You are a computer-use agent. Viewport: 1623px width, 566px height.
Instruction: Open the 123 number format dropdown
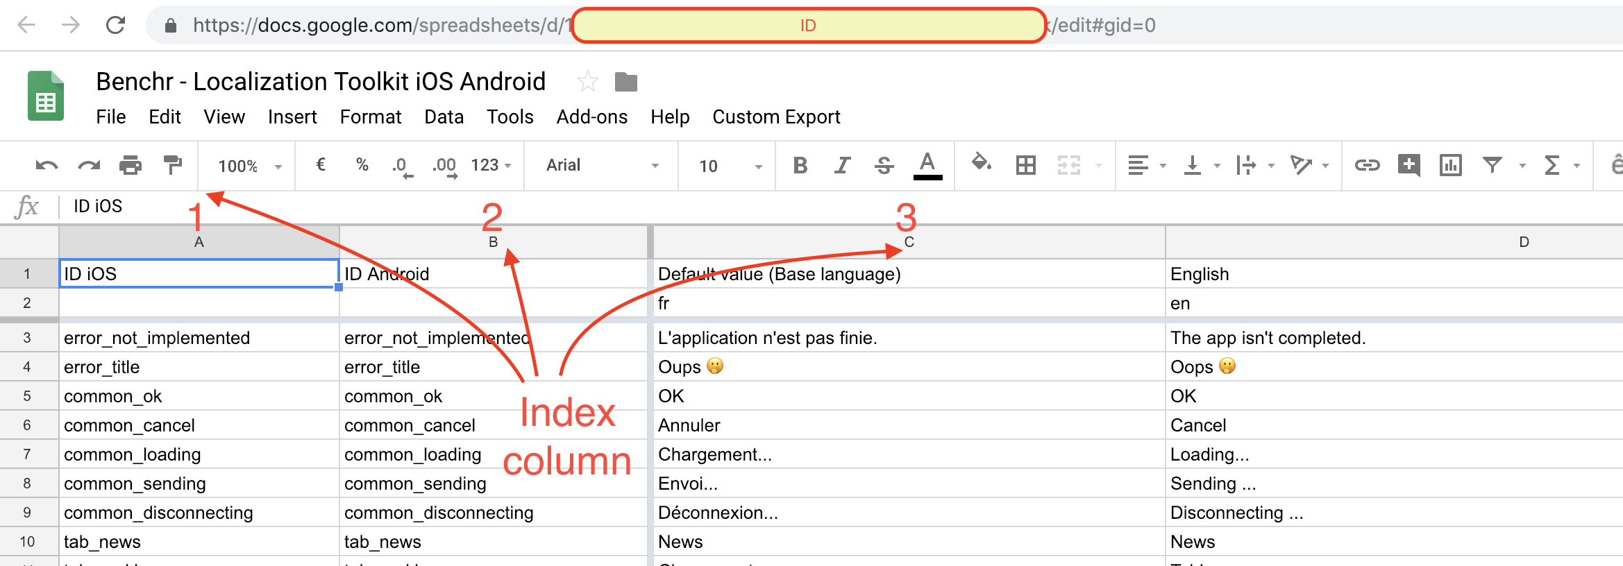point(491,165)
